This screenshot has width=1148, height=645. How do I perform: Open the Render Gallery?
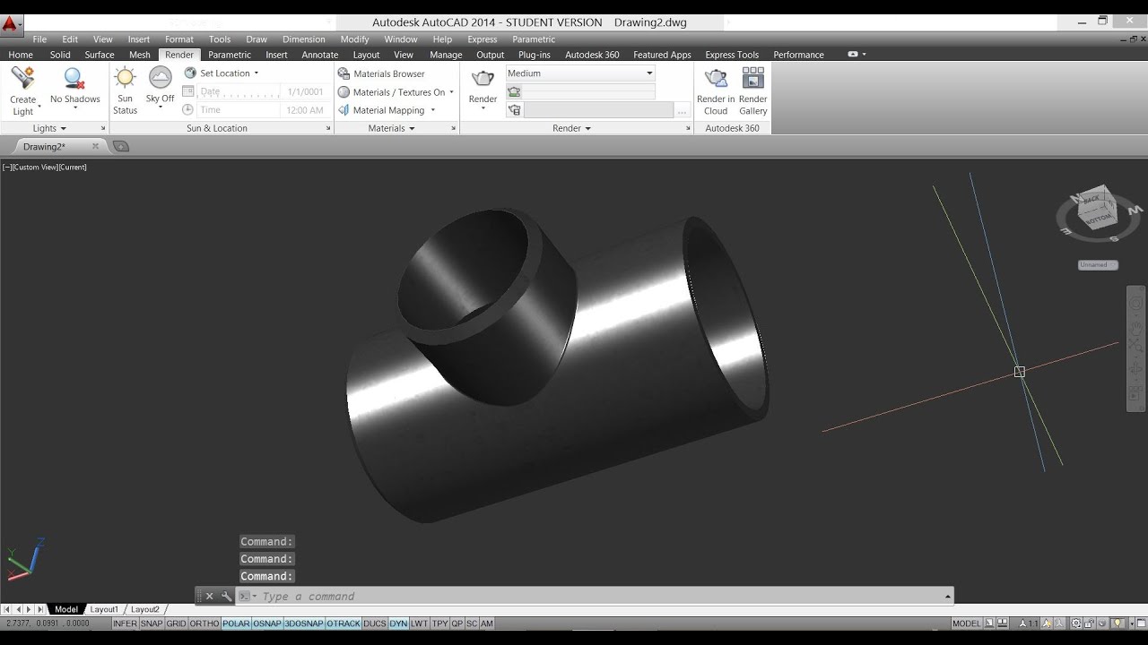753,91
